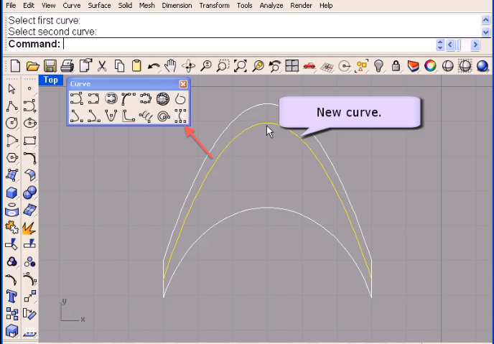Open the Curve menu
This screenshot has width=494, height=344.
(x=72, y=5)
